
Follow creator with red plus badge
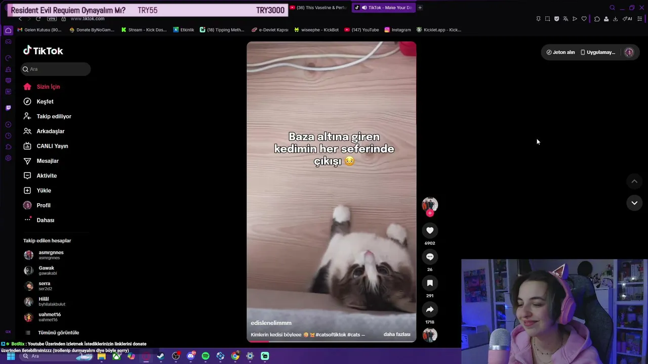[x=430, y=213]
